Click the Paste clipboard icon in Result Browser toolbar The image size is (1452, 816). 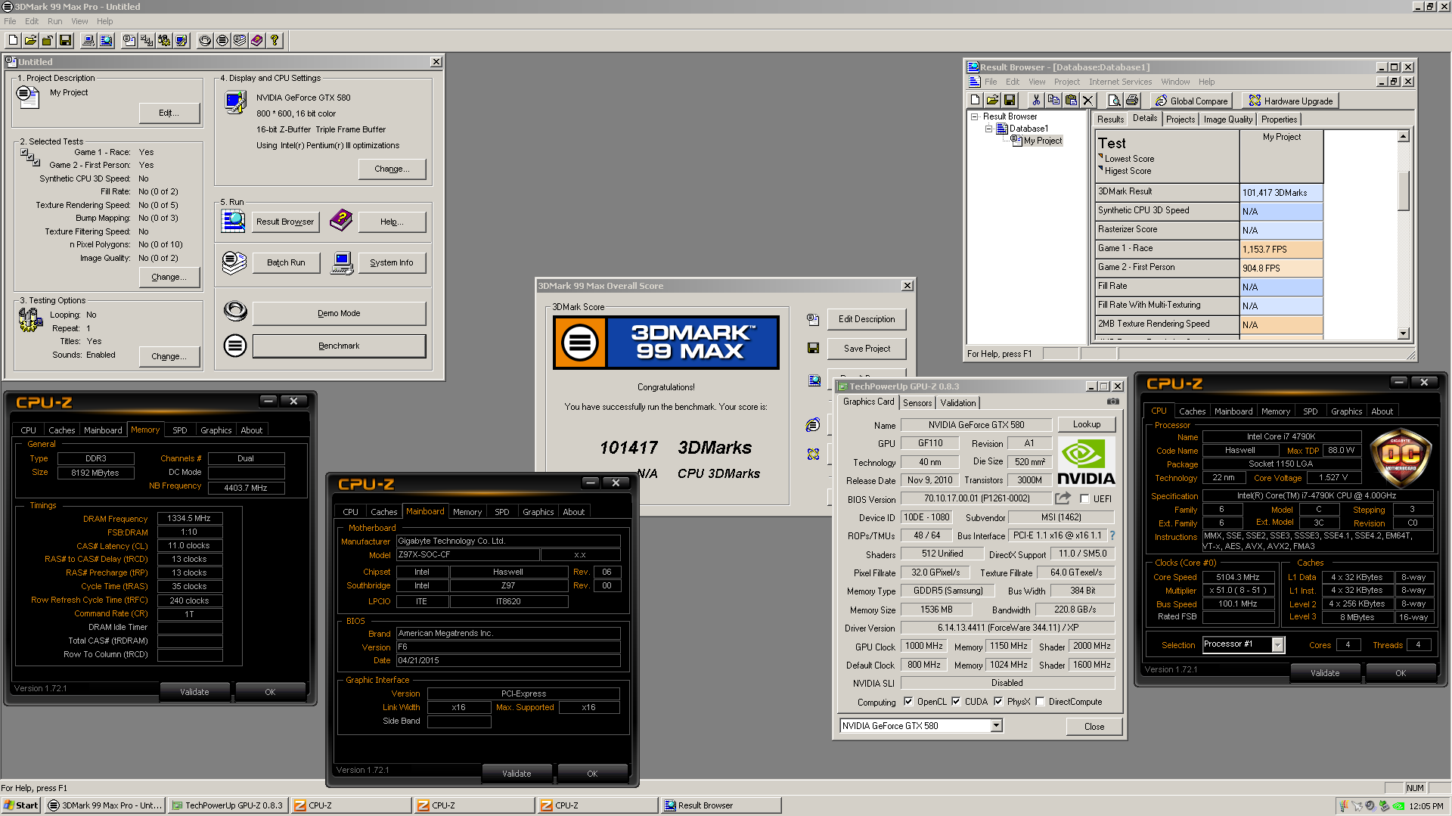click(1071, 101)
